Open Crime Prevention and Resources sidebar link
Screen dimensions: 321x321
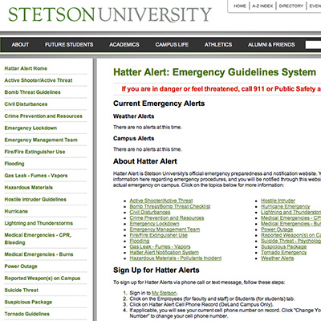[x=43, y=116]
